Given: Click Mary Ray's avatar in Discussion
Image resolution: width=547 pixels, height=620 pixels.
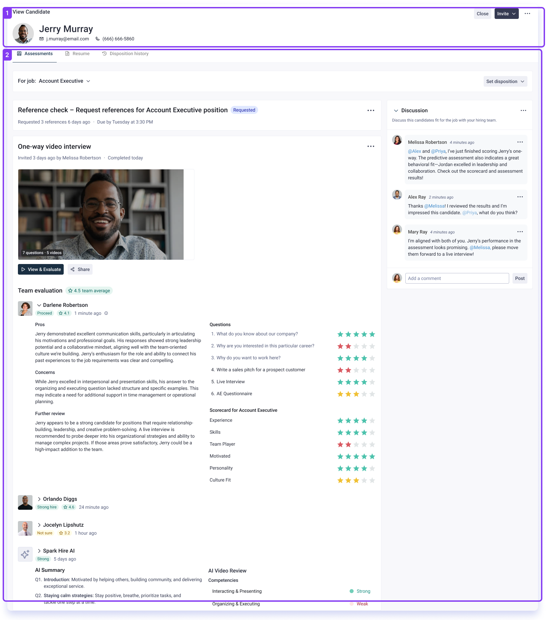Looking at the screenshot, I should tap(397, 230).
